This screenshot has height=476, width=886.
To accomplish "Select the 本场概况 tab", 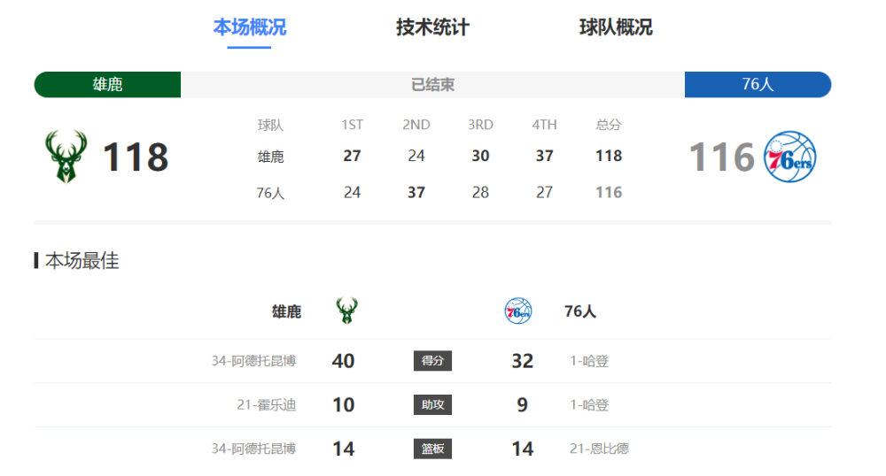I will tap(249, 27).
